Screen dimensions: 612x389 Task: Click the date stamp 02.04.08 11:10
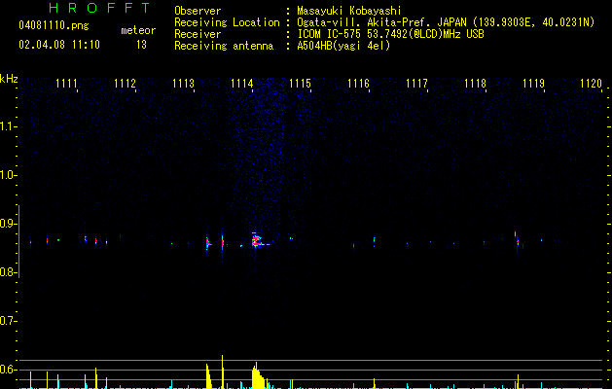tap(59, 45)
